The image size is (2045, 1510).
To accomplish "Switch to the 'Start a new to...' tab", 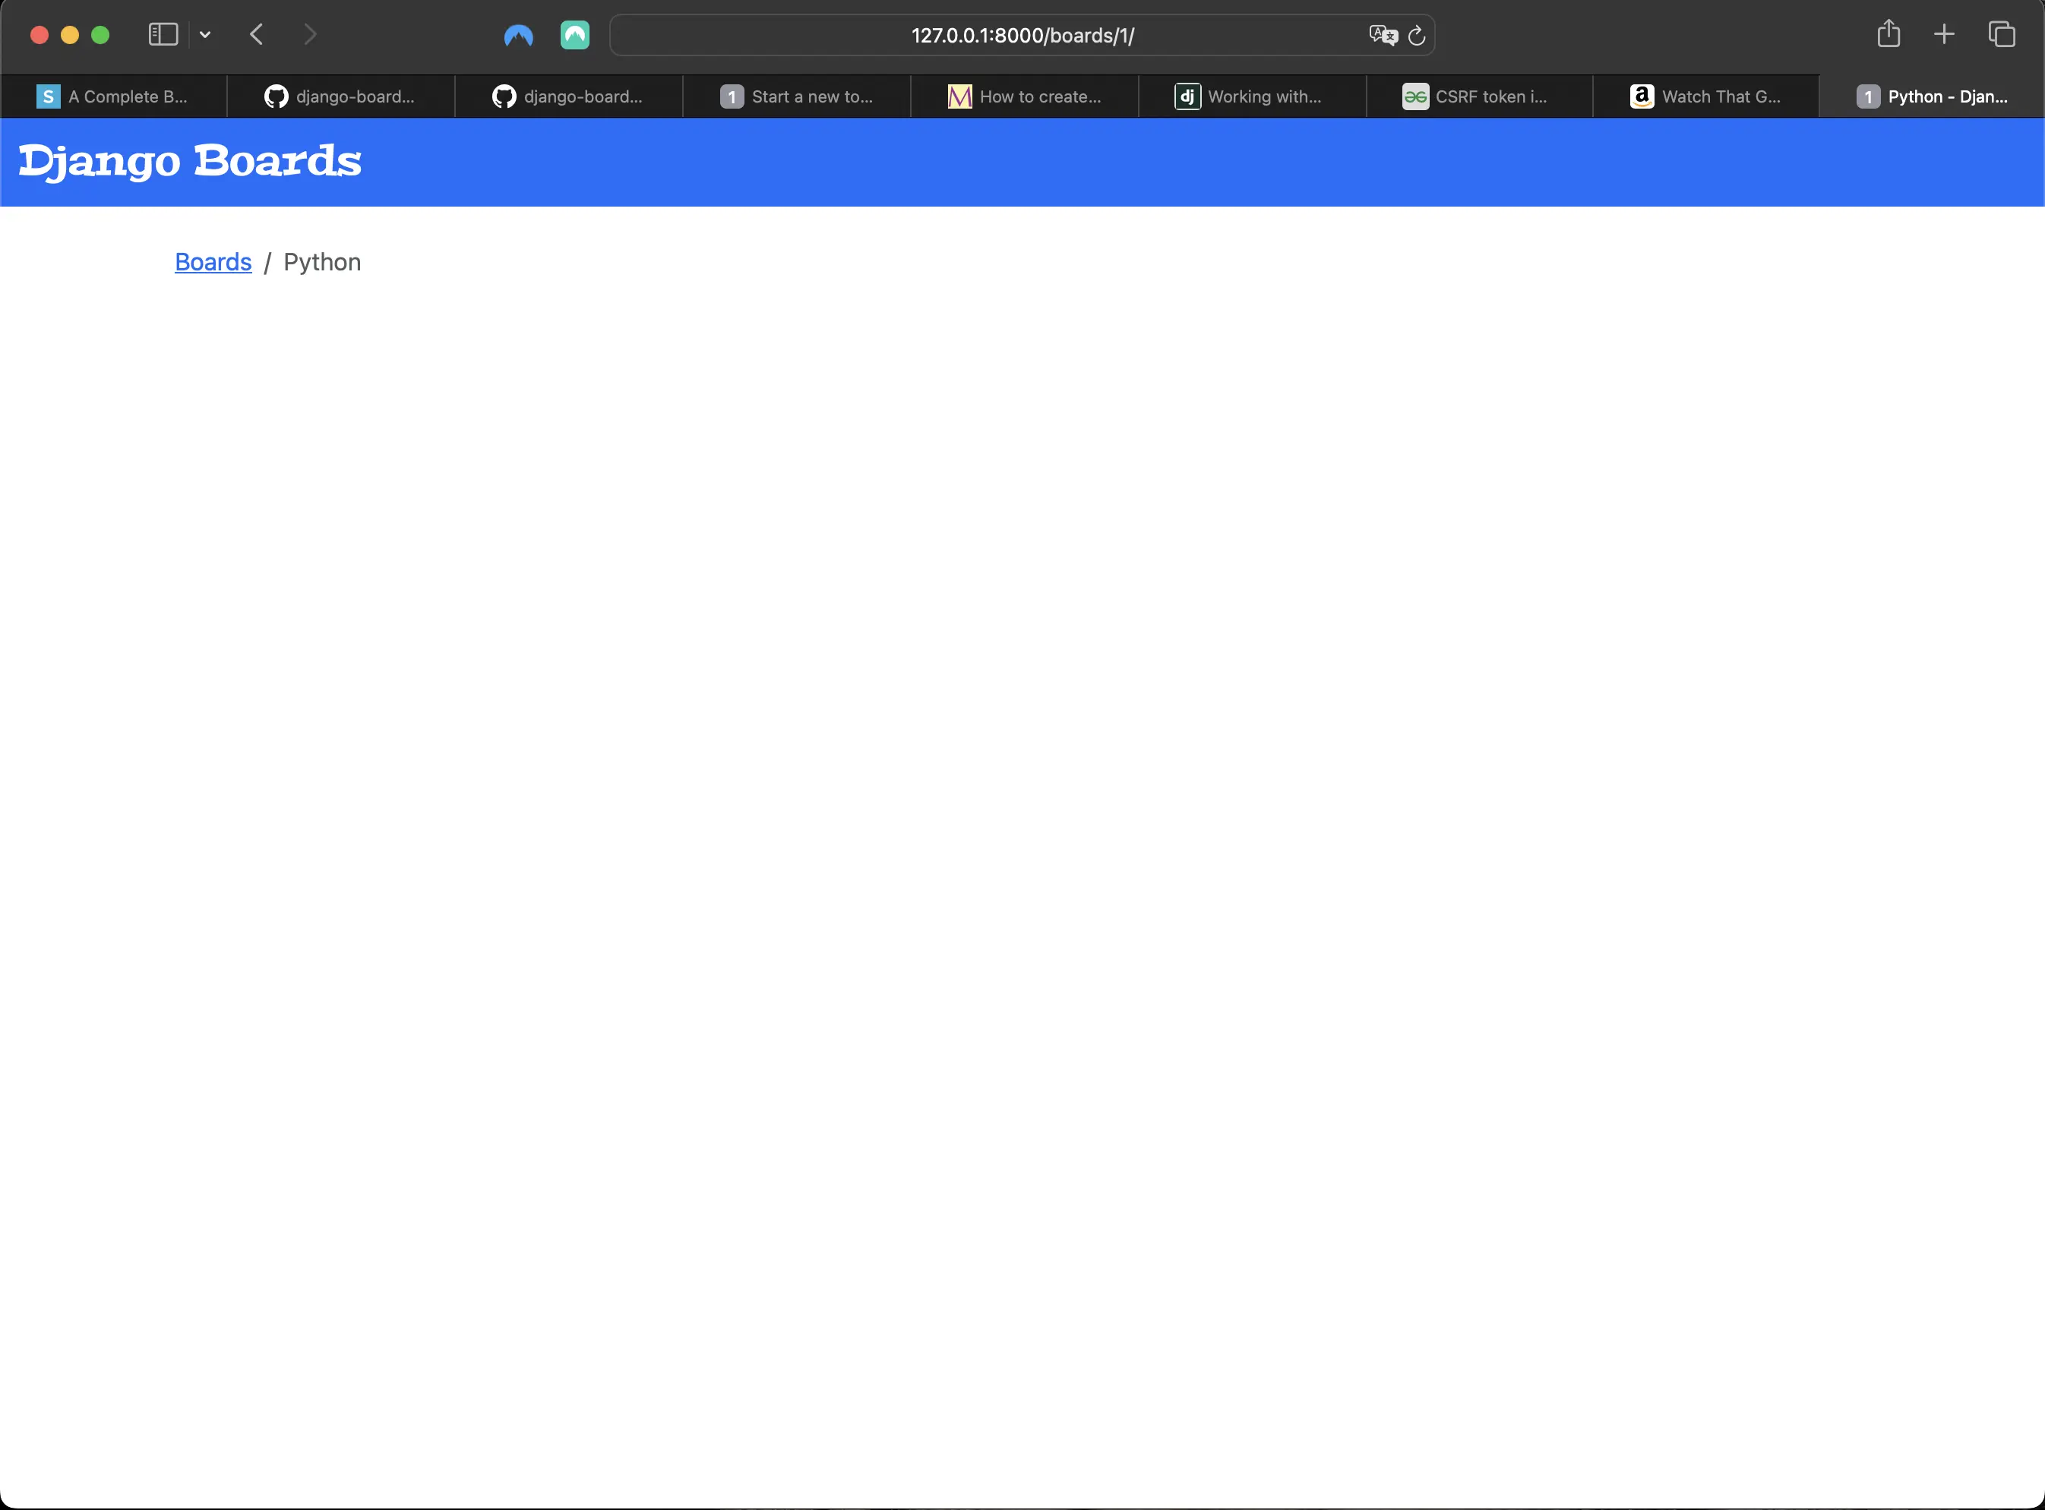I will (797, 97).
